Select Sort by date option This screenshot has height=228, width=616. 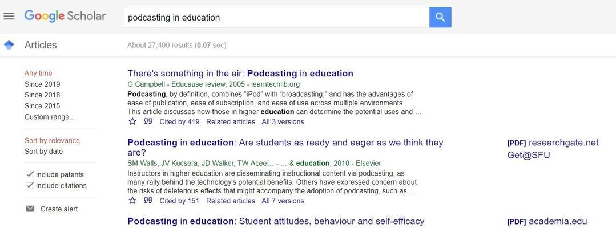point(43,152)
